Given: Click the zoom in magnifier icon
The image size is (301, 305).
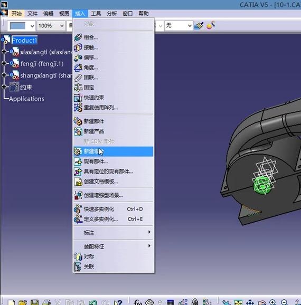Looking at the screenshot, I should (273, 302).
